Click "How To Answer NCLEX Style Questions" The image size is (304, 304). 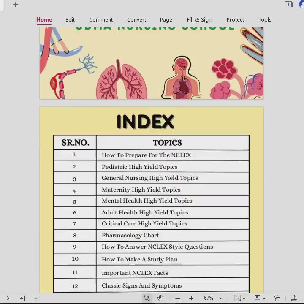157,247
